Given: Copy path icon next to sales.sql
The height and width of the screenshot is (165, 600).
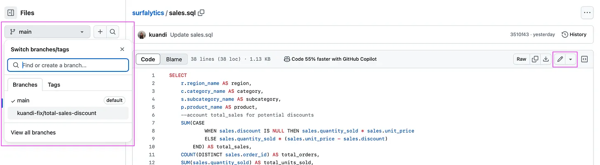Looking at the screenshot, I should pyautogui.click(x=201, y=13).
